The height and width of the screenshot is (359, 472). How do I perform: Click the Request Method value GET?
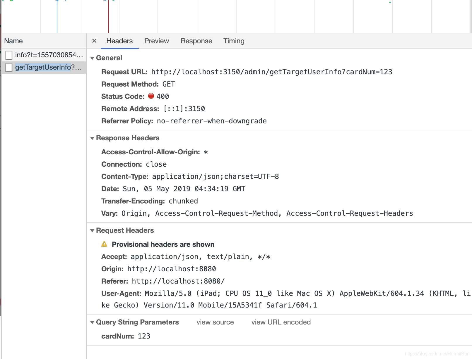(x=169, y=84)
